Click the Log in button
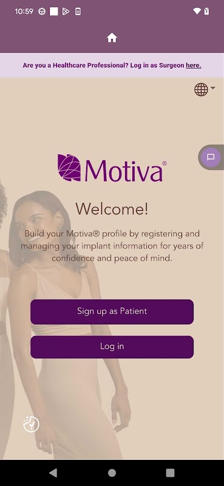 112,346
